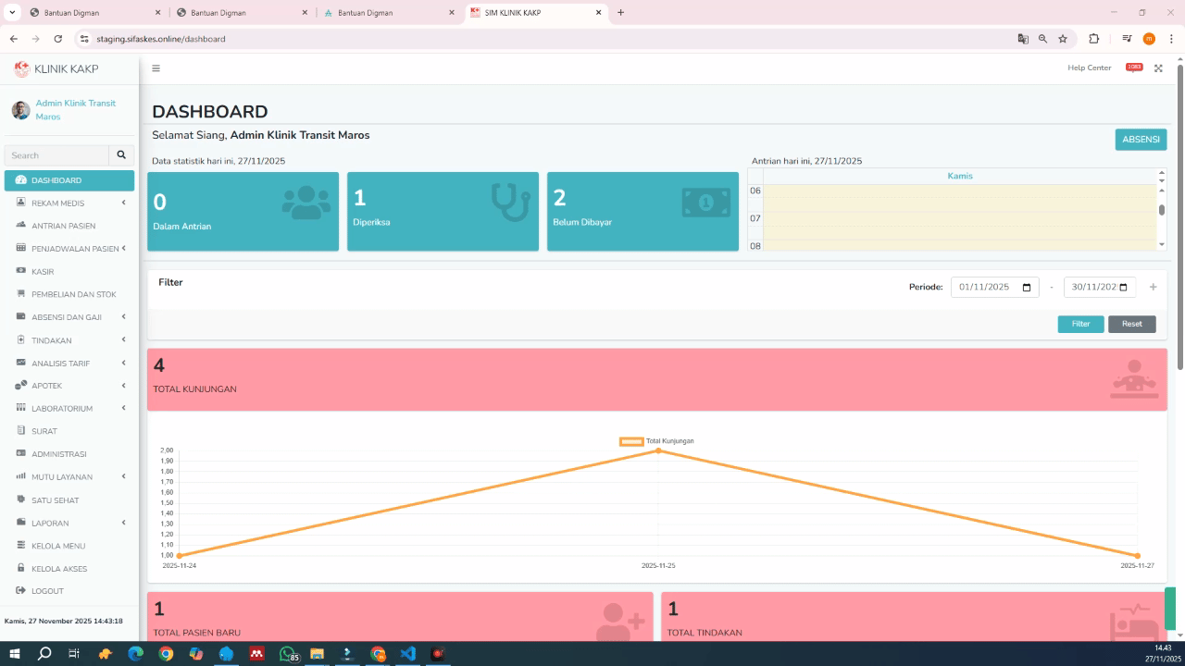Viewport: 1185px width, 666px height.
Task: Click the sidebar Search input field
Action: 57,155
